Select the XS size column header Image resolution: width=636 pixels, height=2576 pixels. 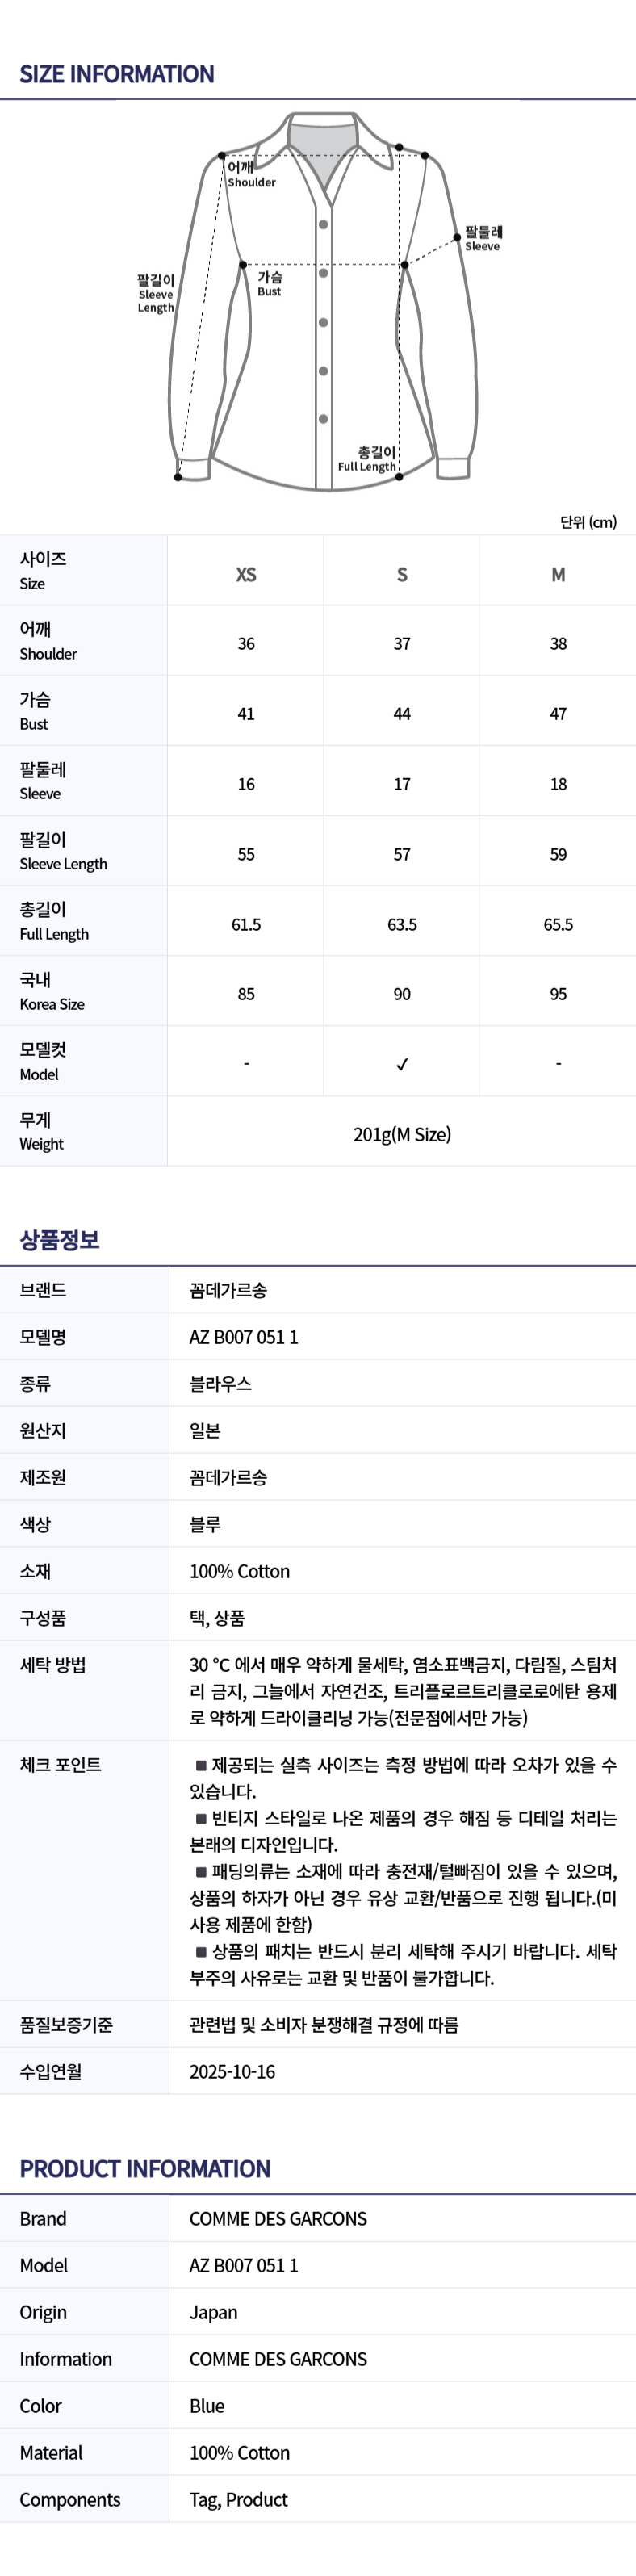[x=246, y=574]
